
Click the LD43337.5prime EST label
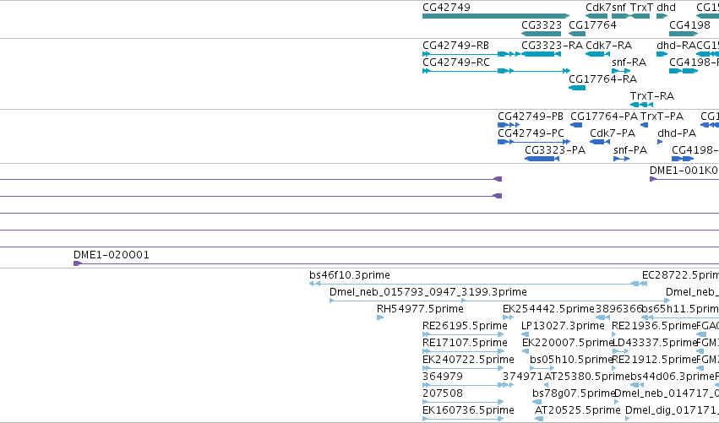click(x=654, y=343)
